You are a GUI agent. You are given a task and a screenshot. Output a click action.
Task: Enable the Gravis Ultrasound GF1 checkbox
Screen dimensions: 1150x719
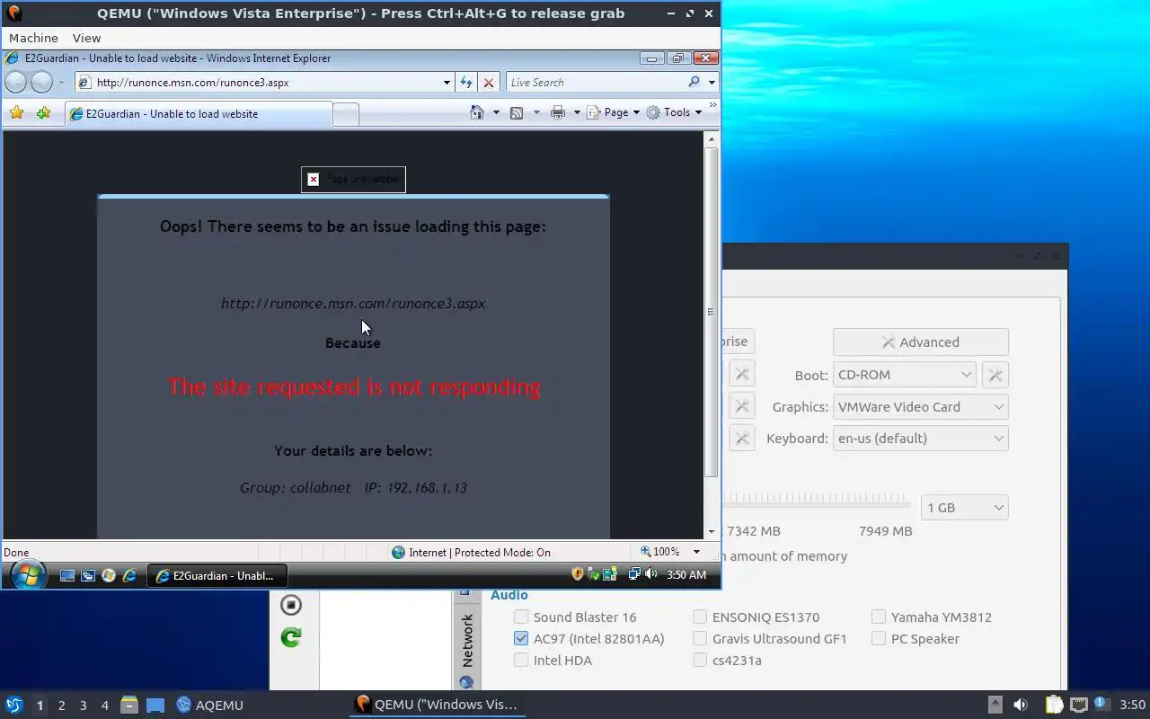[700, 638]
